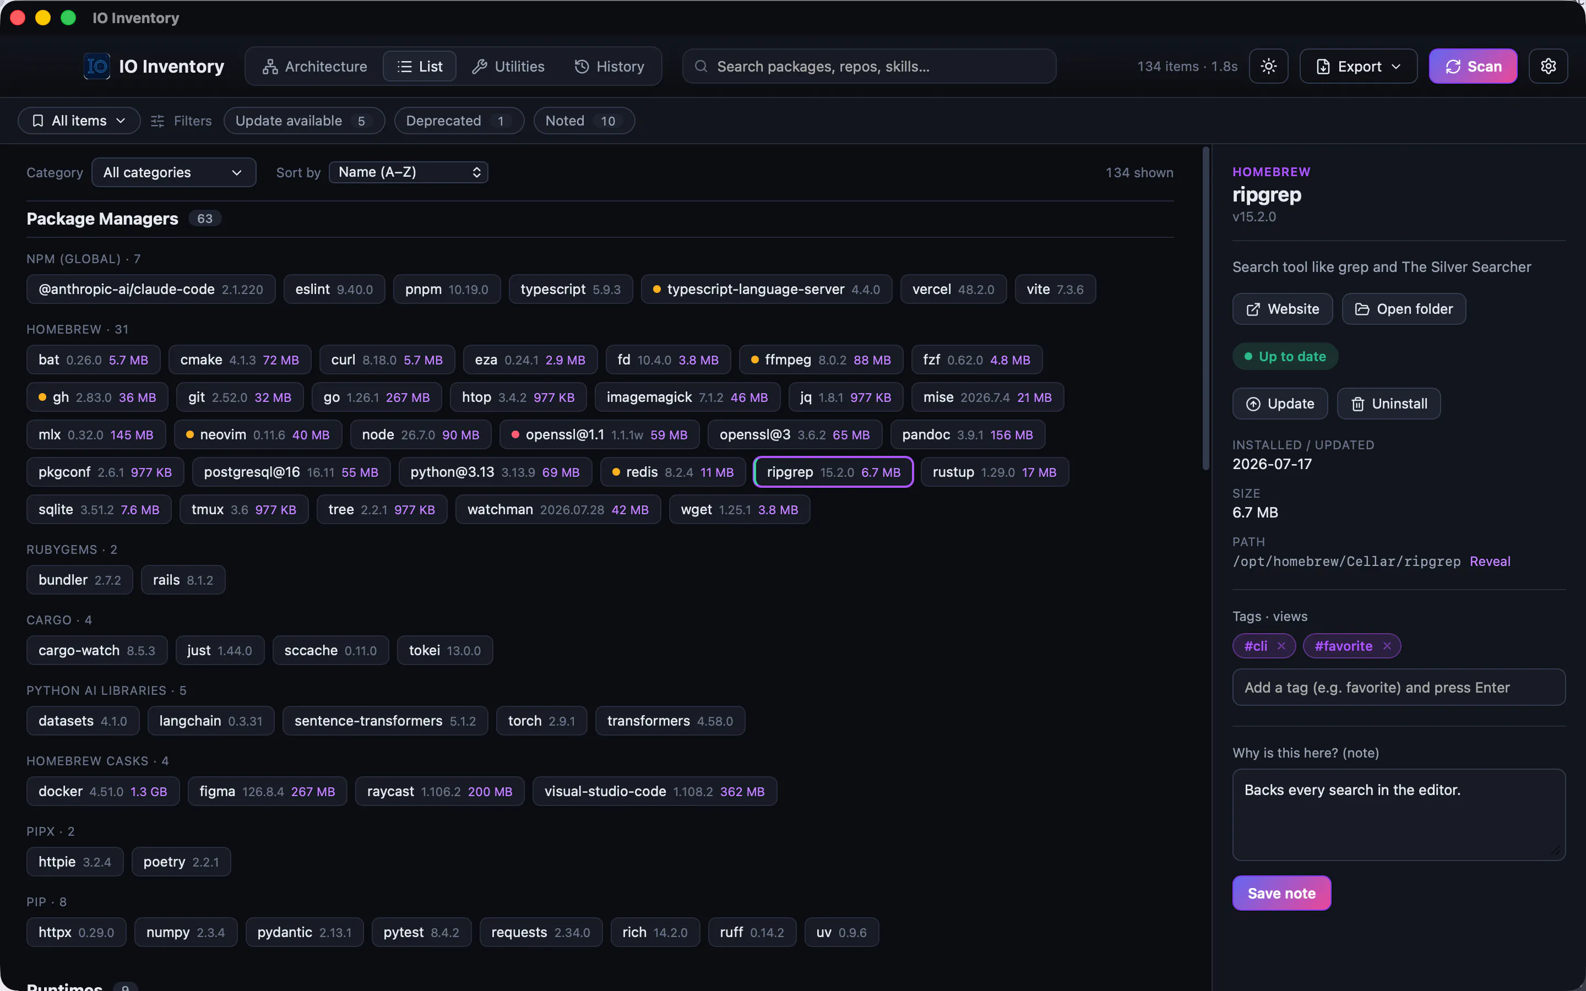Select the imagemagick package chip

click(x=687, y=397)
